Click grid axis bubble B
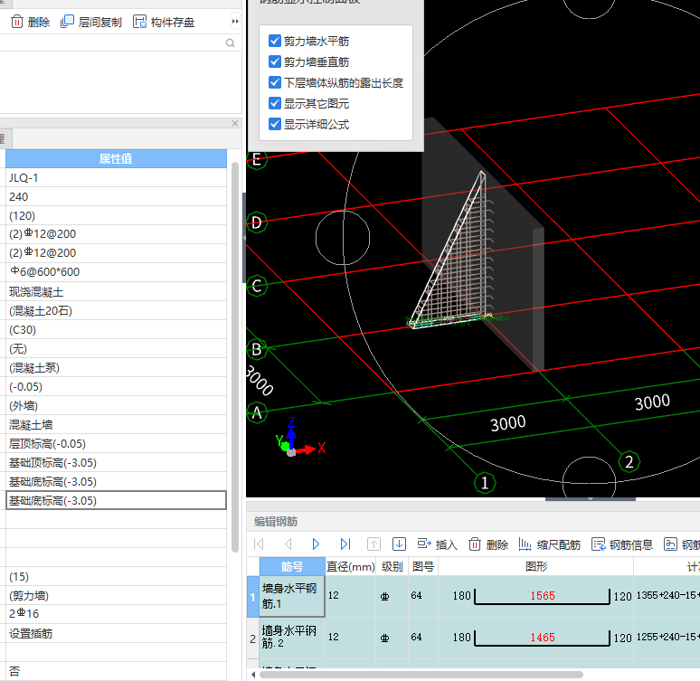 pos(257,349)
